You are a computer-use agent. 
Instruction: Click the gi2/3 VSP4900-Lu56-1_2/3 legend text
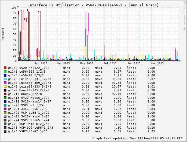(x=30, y=128)
